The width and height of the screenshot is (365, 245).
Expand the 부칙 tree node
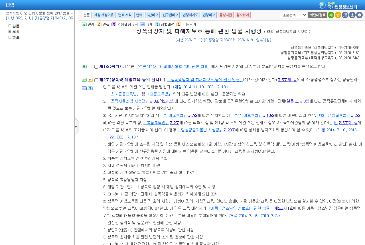(x=10, y=32)
